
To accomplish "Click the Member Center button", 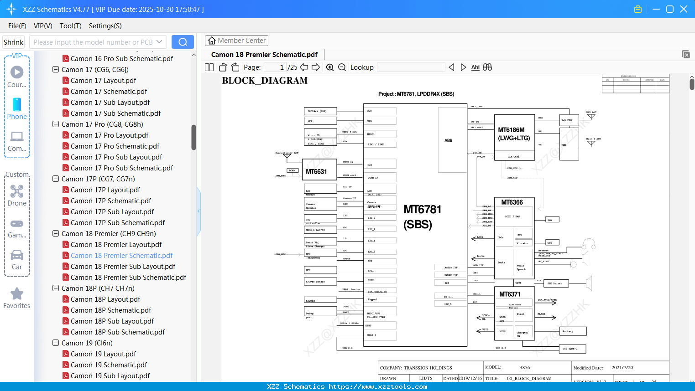I will tap(236, 40).
